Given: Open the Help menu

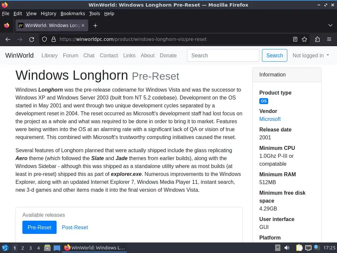Looking at the screenshot, I should [x=109, y=14].
